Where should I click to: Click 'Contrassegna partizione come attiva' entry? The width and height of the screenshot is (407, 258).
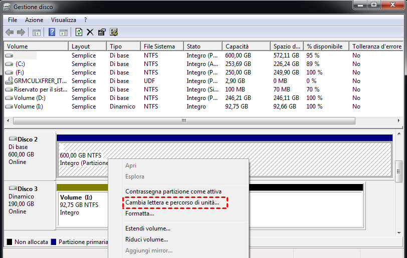[x=173, y=191]
